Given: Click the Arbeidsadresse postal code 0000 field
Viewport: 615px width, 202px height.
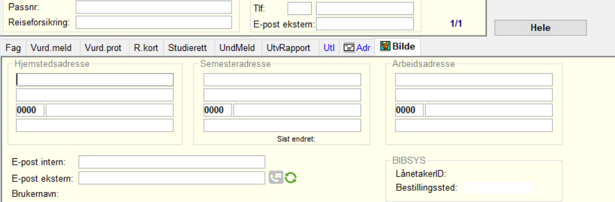Looking at the screenshot, I should (409, 110).
